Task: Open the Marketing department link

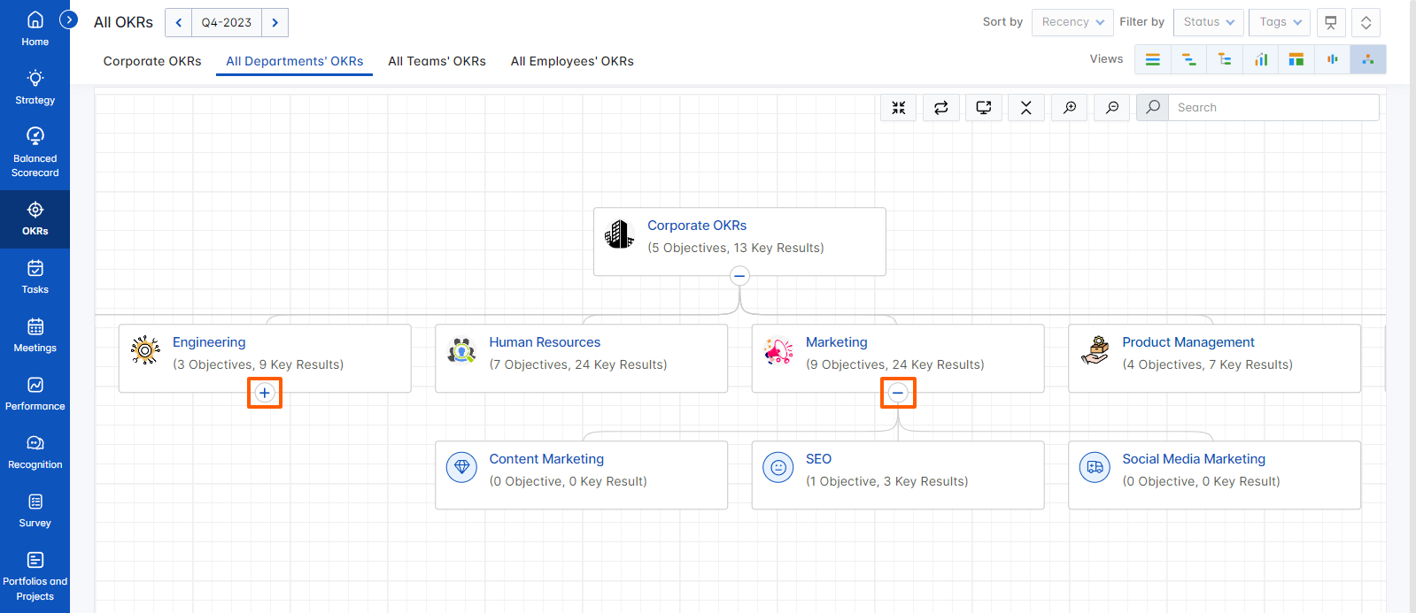Action: 837,342
